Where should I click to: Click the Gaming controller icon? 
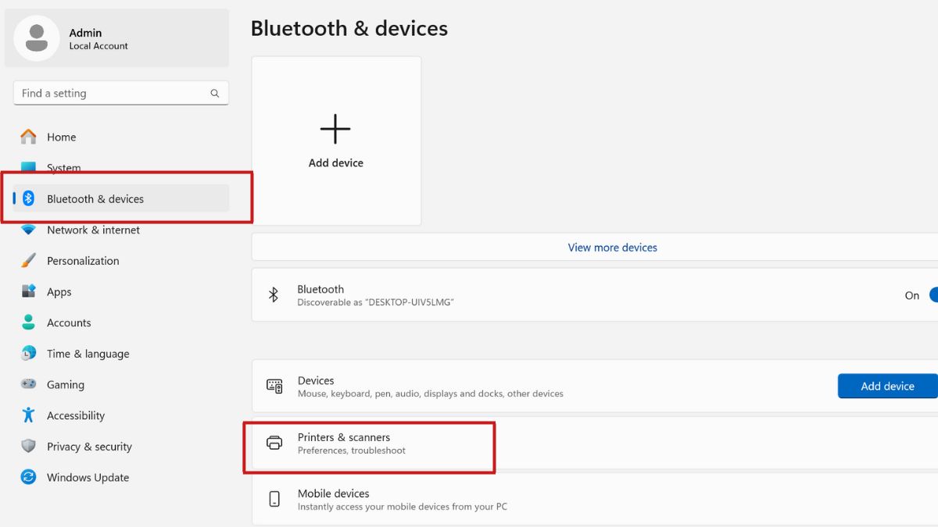point(28,384)
